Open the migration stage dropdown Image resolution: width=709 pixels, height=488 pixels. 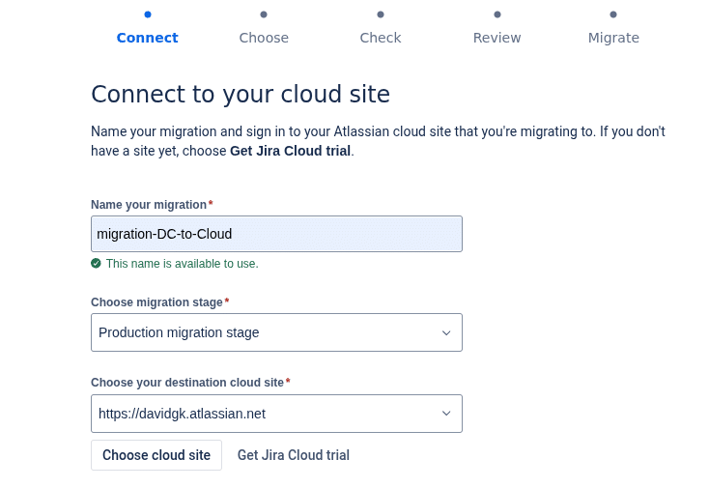click(x=276, y=332)
